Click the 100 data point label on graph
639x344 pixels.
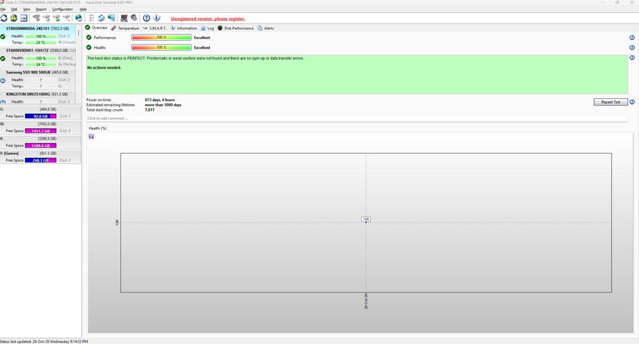[366, 219]
